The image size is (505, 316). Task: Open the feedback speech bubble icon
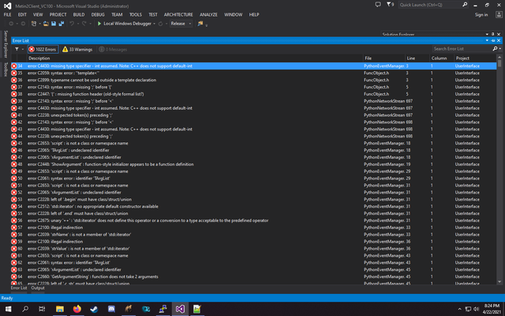[x=378, y=5]
